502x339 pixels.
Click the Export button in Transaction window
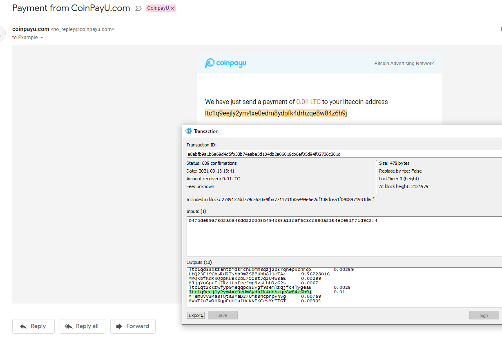pos(196,315)
